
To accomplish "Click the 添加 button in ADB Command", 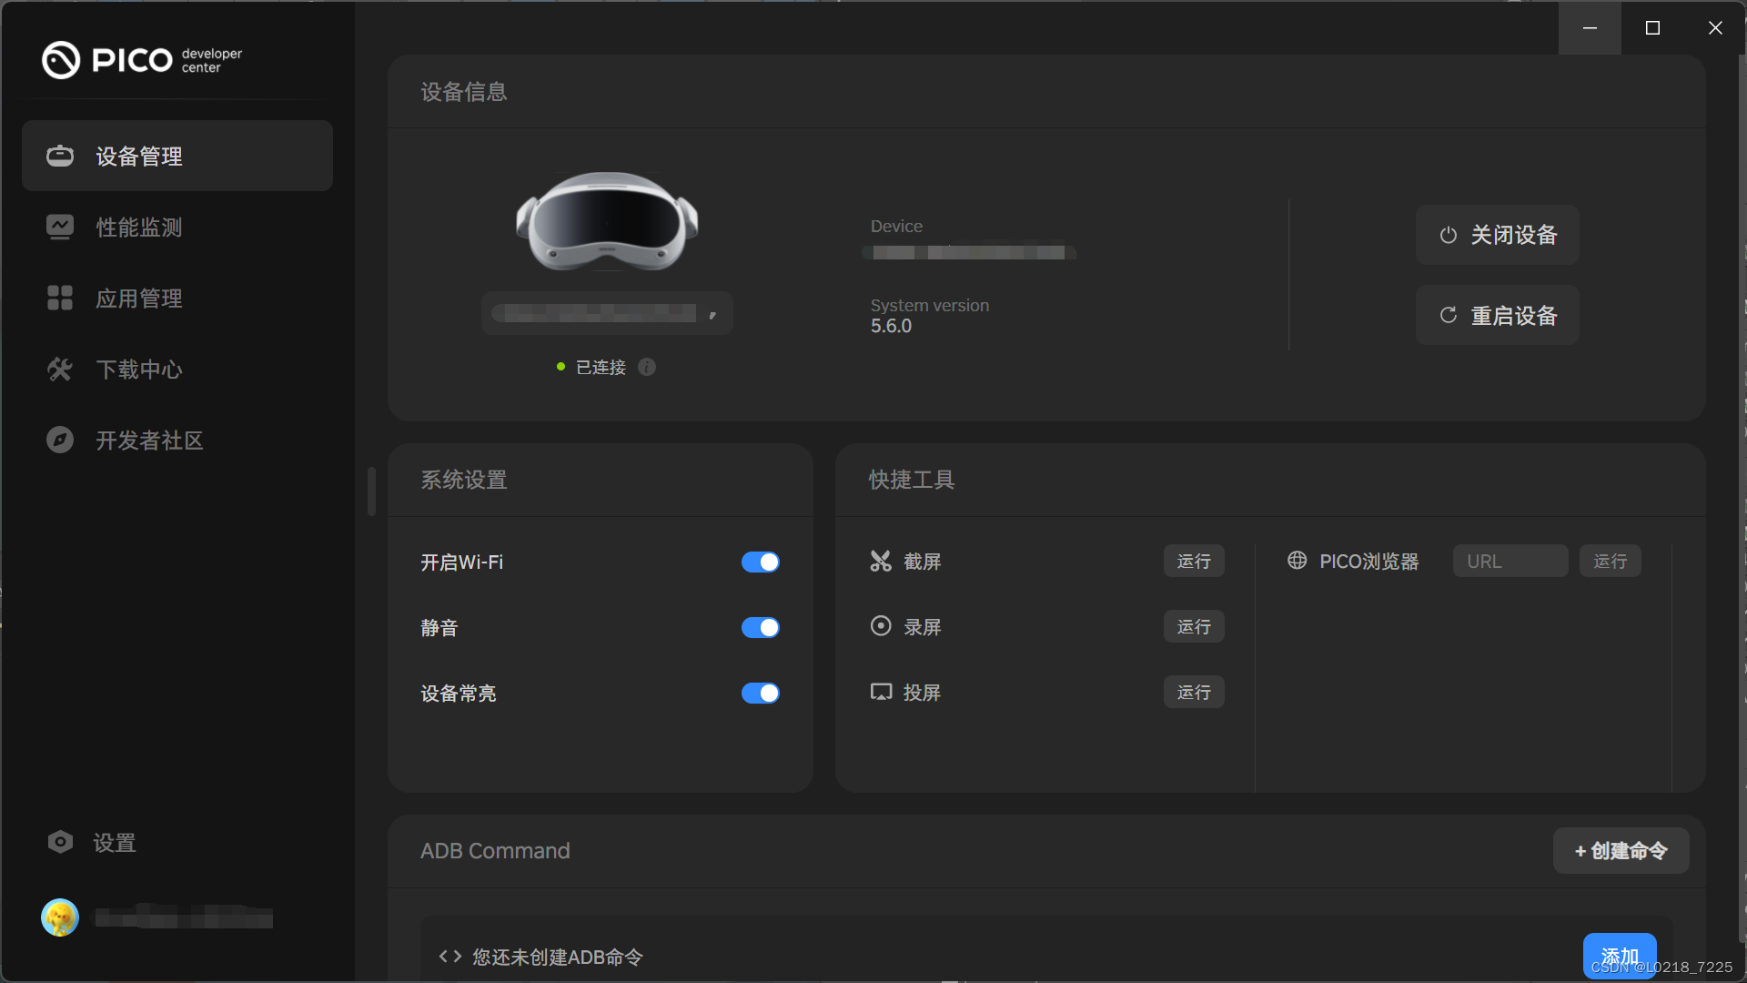I will (1620, 956).
